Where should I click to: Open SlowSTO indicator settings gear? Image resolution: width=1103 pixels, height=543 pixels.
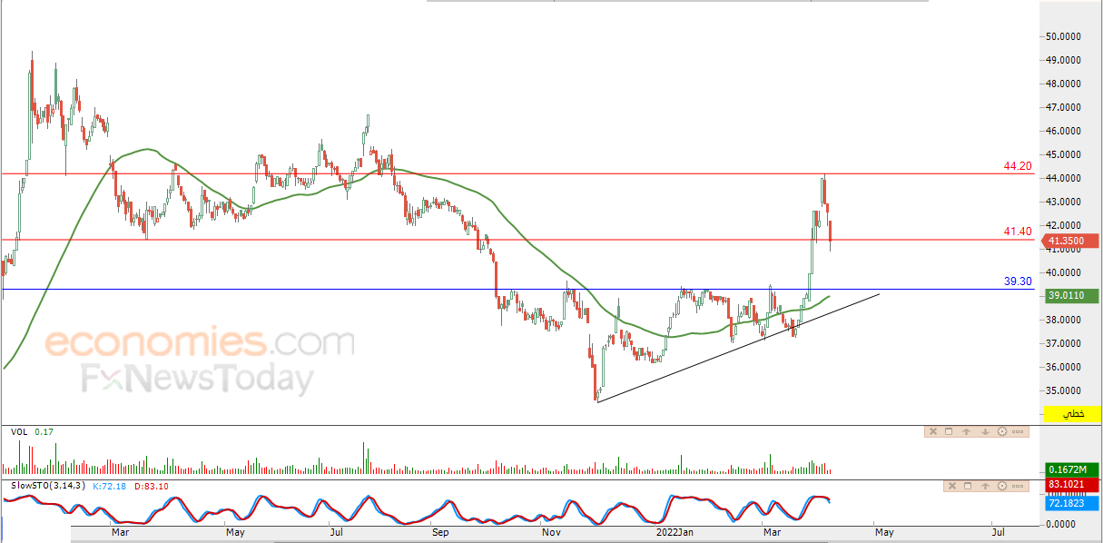coord(1002,486)
